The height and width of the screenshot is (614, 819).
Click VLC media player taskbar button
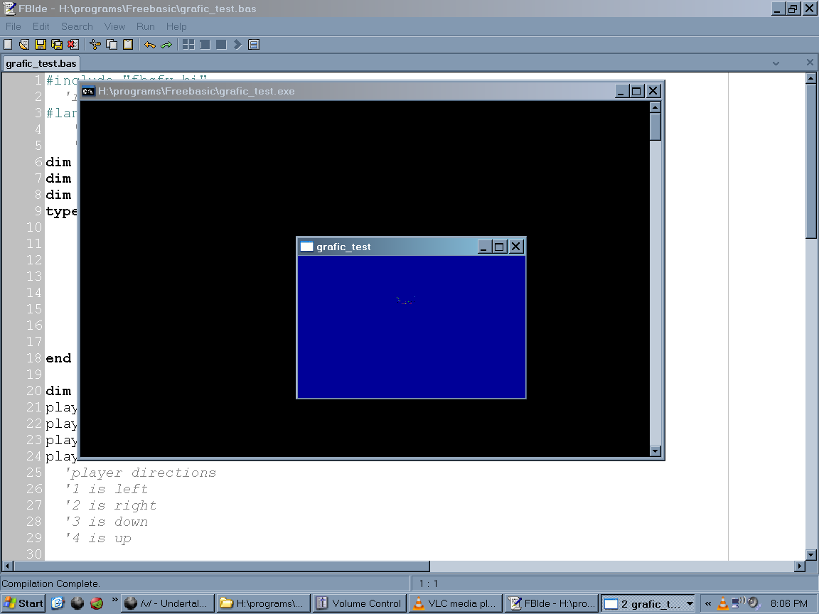pos(456,603)
